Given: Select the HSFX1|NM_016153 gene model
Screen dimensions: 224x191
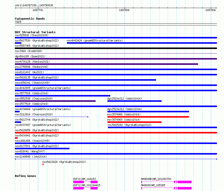Looking at the screenshot, I should pos(85,182).
